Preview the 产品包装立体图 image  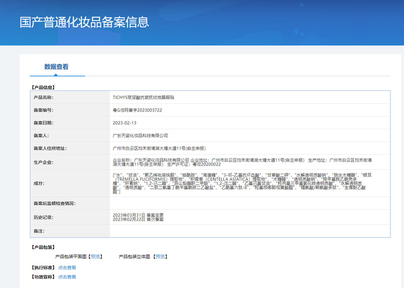[160, 257]
